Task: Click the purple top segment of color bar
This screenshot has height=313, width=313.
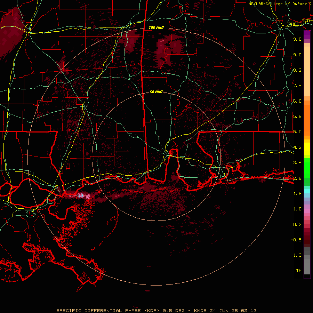Action: tap(307, 35)
